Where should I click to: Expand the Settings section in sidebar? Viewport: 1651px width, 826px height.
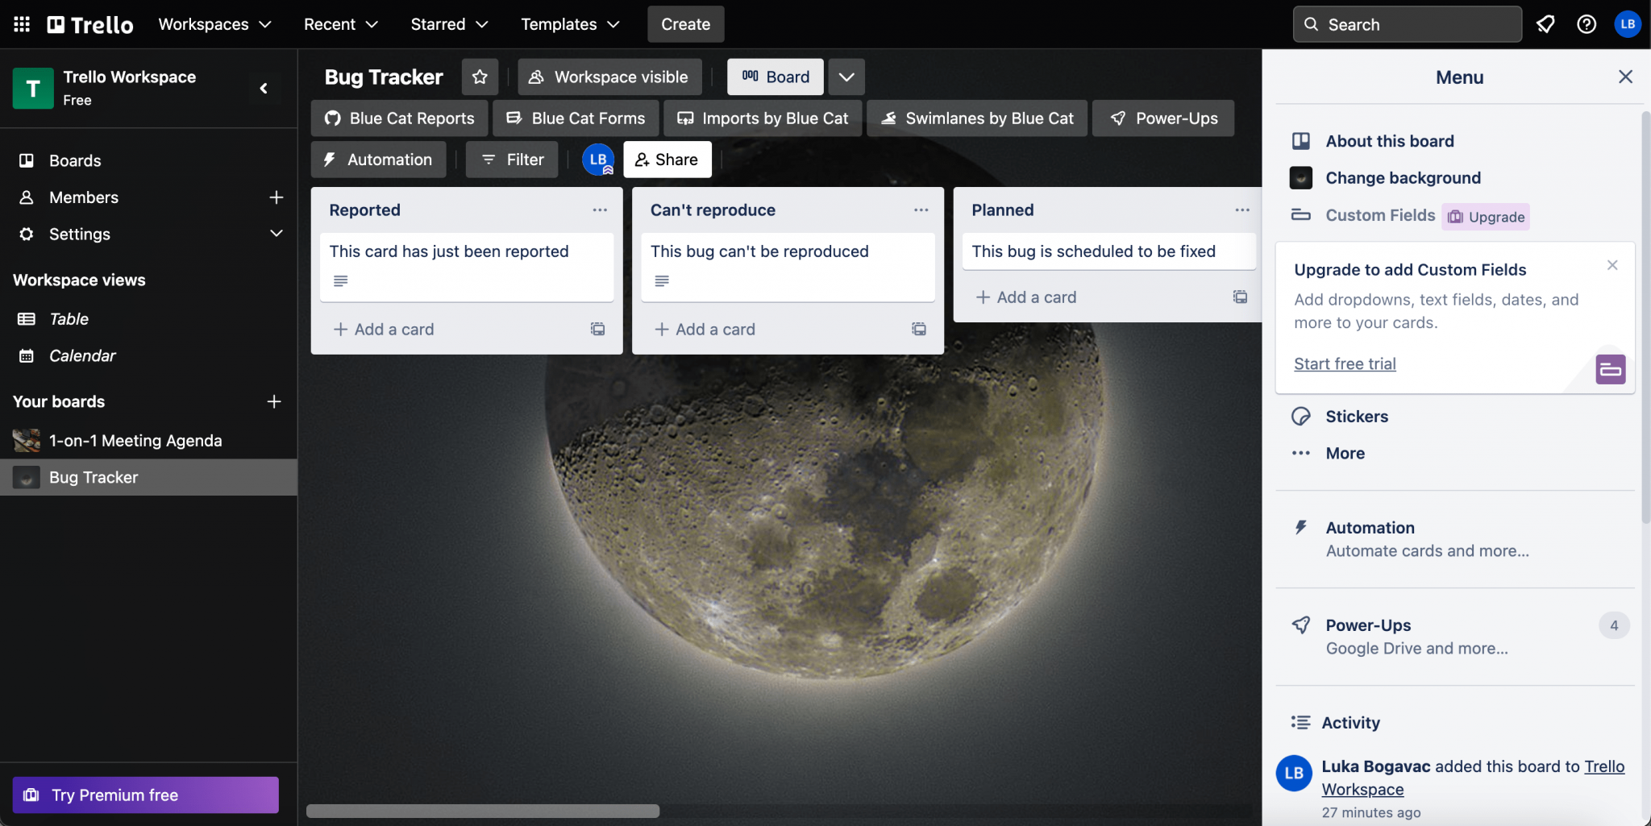(x=275, y=234)
